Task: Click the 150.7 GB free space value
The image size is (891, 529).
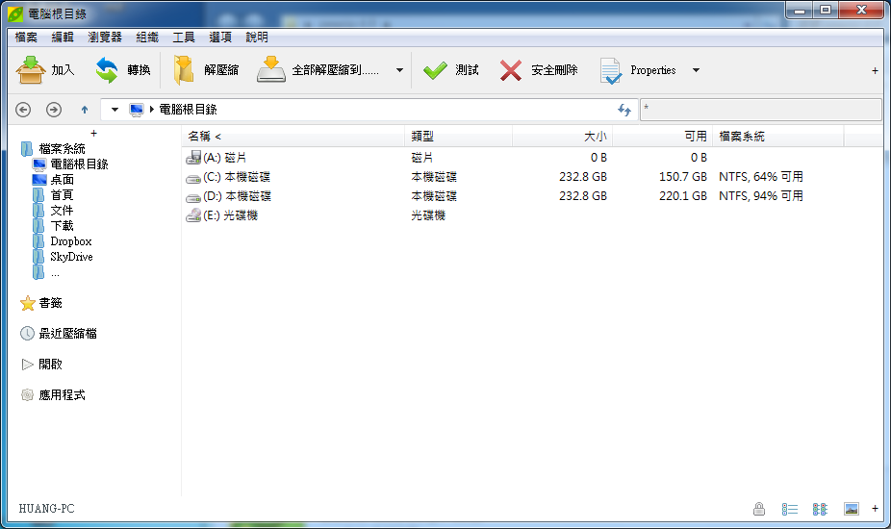Action: [x=682, y=177]
